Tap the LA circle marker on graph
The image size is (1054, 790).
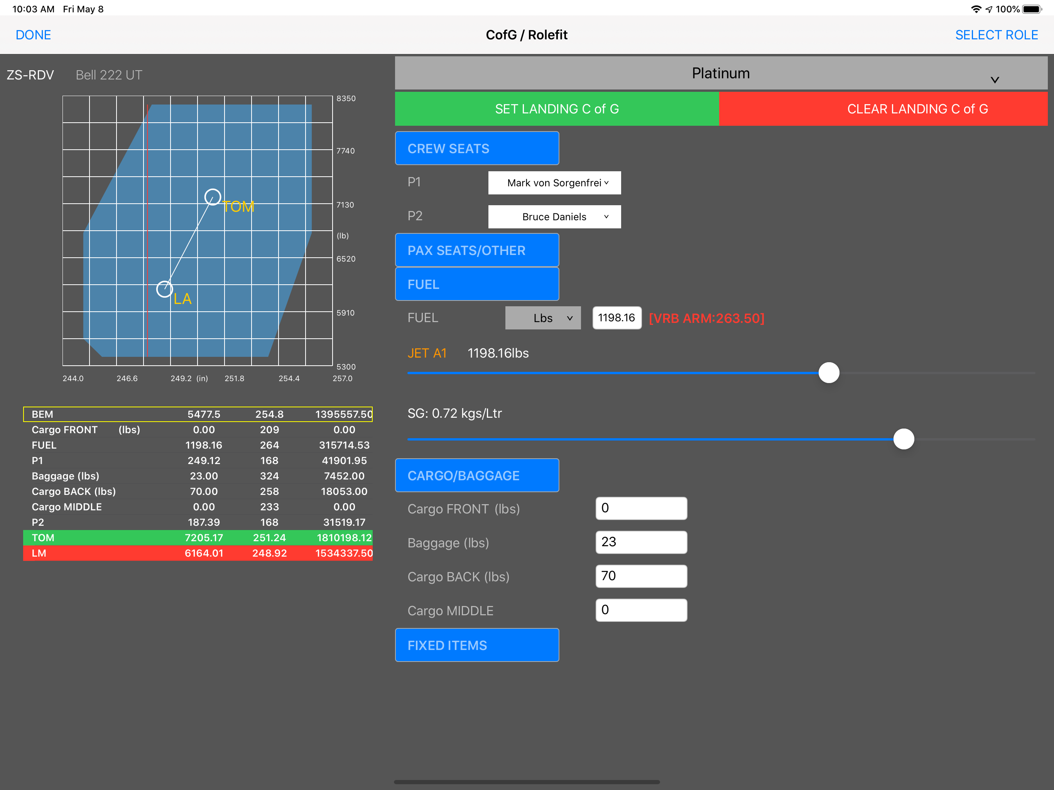click(x=164, y=289)
